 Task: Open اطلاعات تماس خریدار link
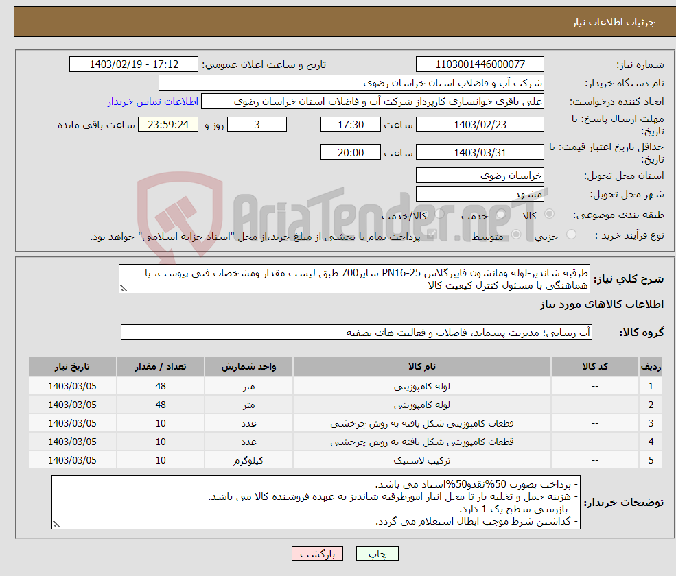153,101
